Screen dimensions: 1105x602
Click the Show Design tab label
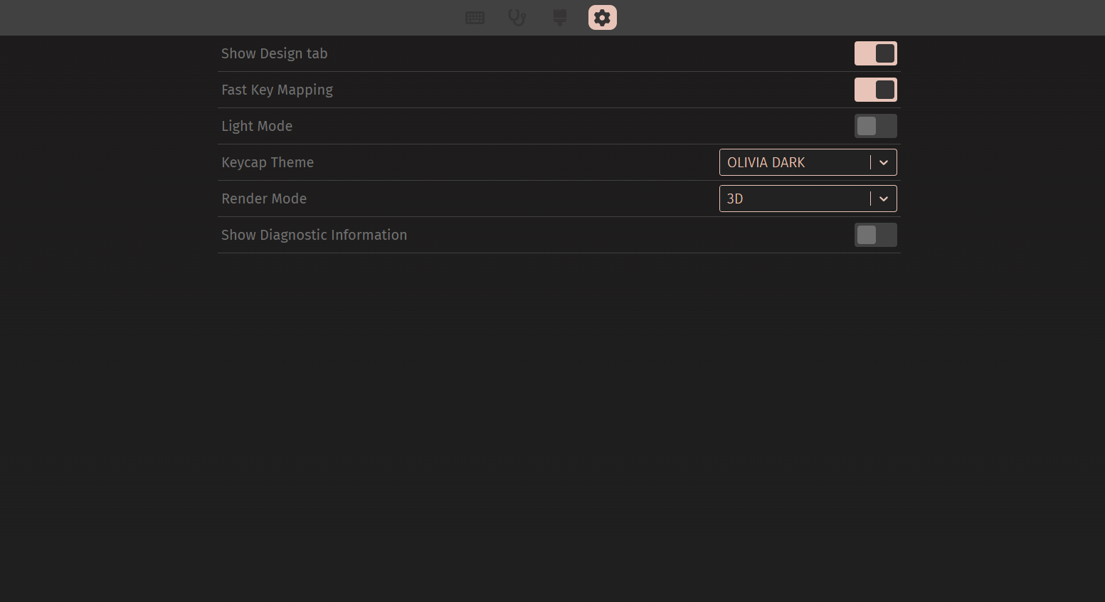[274, 53]
